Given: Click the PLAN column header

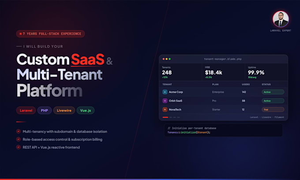Looking at the screenshot, I should (215, 84).
